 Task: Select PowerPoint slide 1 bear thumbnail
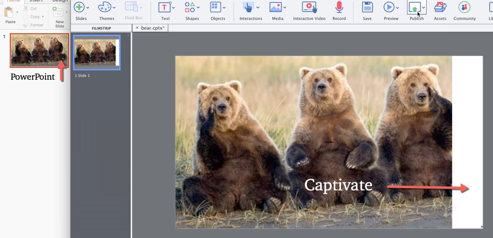click(39, 50)
